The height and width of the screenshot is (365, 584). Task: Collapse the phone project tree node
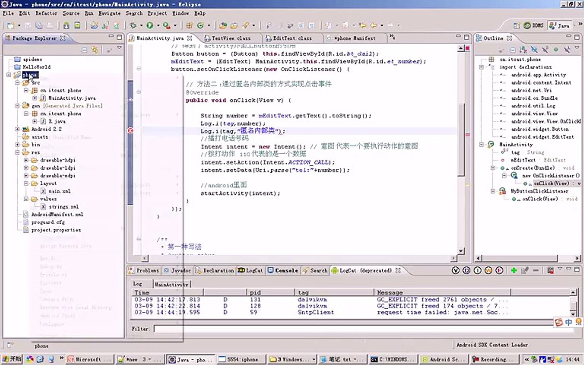[9, 75]
